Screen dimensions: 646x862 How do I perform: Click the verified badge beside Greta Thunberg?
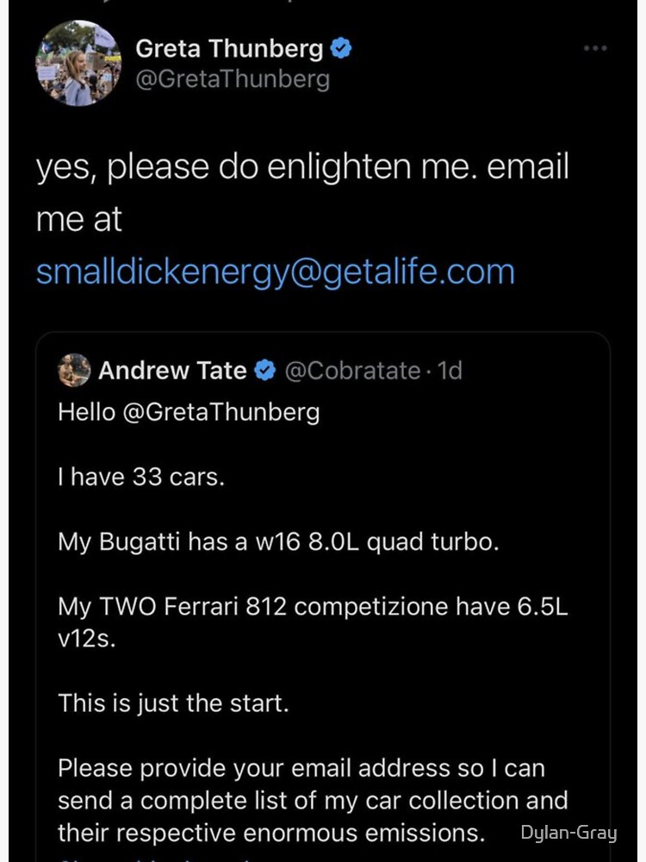(x=342, y=49)
